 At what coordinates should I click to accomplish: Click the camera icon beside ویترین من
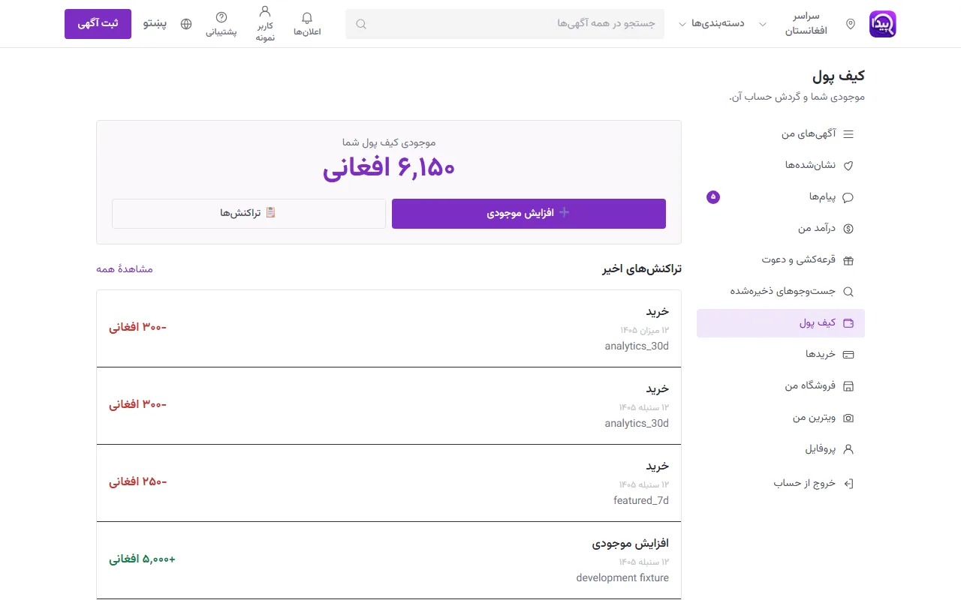click(x=849, y=418)
